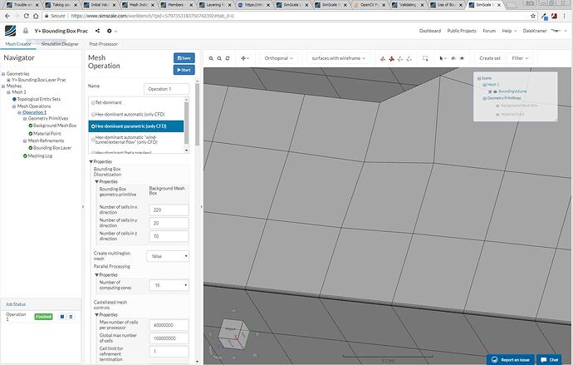
Task: Click Number of cells in x field
Action: click(x=169, y=210)
